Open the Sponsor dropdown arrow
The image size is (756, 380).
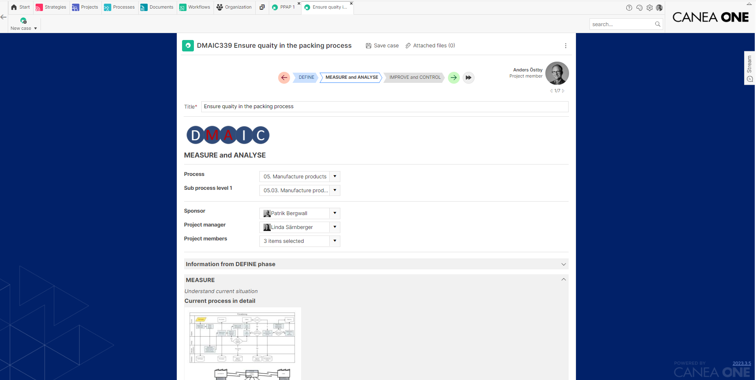[x=335, y=213]
